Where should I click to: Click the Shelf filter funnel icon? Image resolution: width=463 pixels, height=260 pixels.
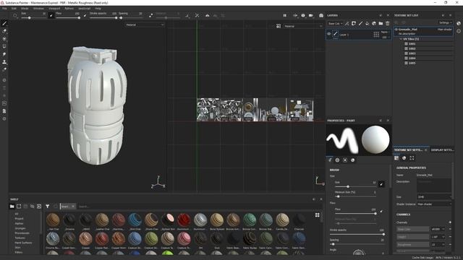pyautogui.click(x=47, y=207)
